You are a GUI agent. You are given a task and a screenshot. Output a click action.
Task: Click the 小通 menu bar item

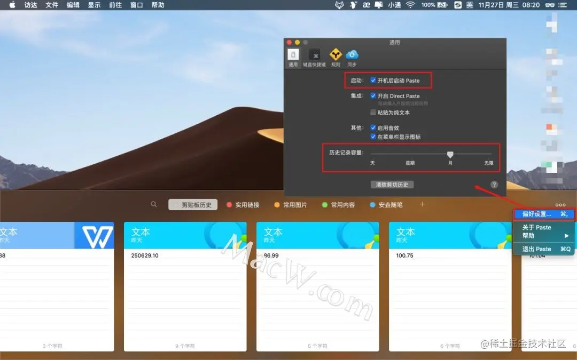point(394,5)
